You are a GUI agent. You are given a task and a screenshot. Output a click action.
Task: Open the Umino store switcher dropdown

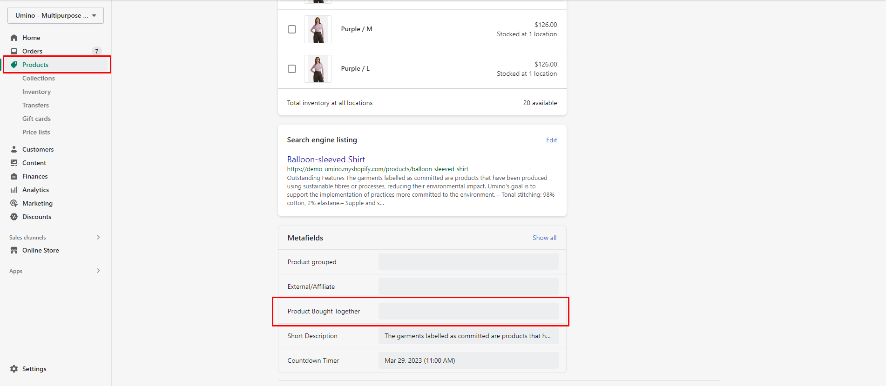pyautogui.click(x=55, y=15)
